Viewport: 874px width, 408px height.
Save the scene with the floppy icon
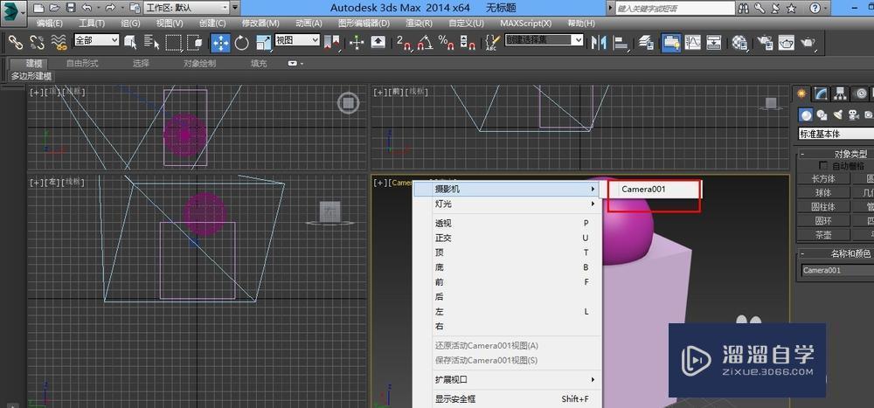[70, 8]
